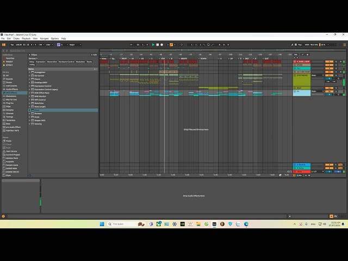Open File Explorer from the taskbar
This screenshot has height=261, width=348.
(198, 224)
